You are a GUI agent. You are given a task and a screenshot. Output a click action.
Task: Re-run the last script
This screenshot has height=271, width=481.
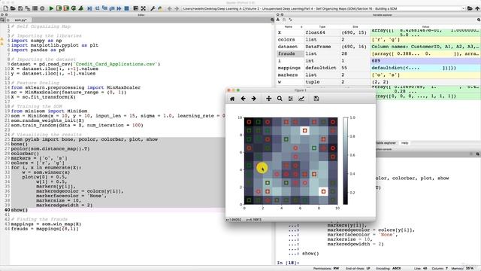[x=74, y=8]
